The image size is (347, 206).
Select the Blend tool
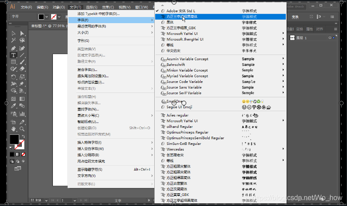22,106
